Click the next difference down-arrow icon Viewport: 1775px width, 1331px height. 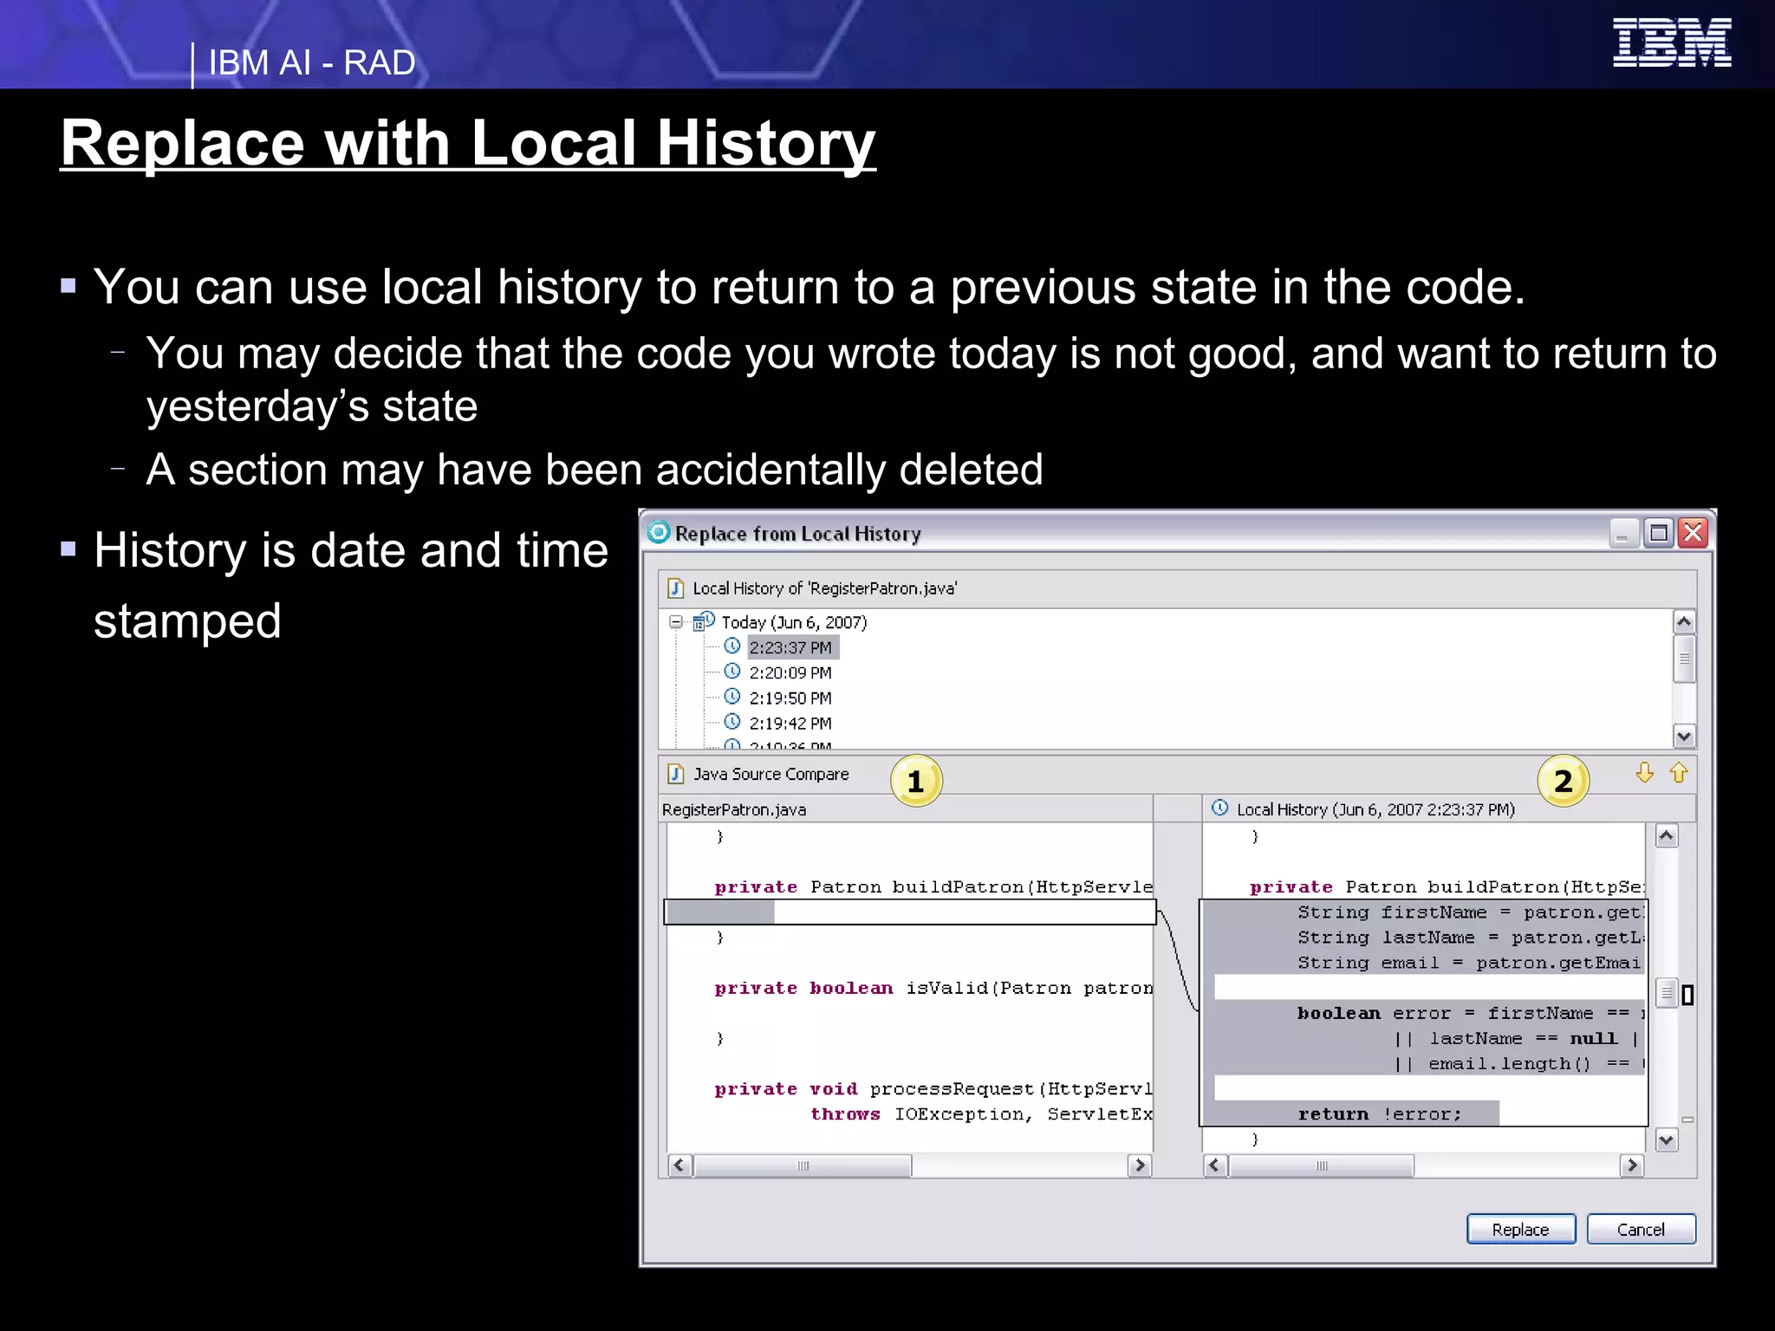[1644, 772]
